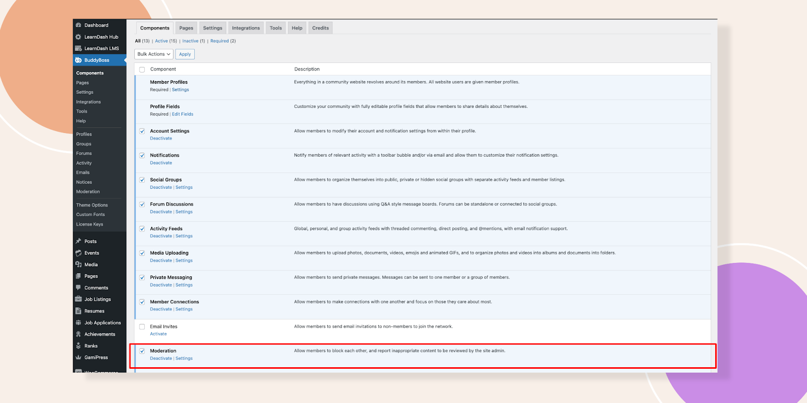Viewport: 807px width, 403px height.
Task: Open Social Groups Settings link
Action: pyautogui.click(x=184, y=187)
